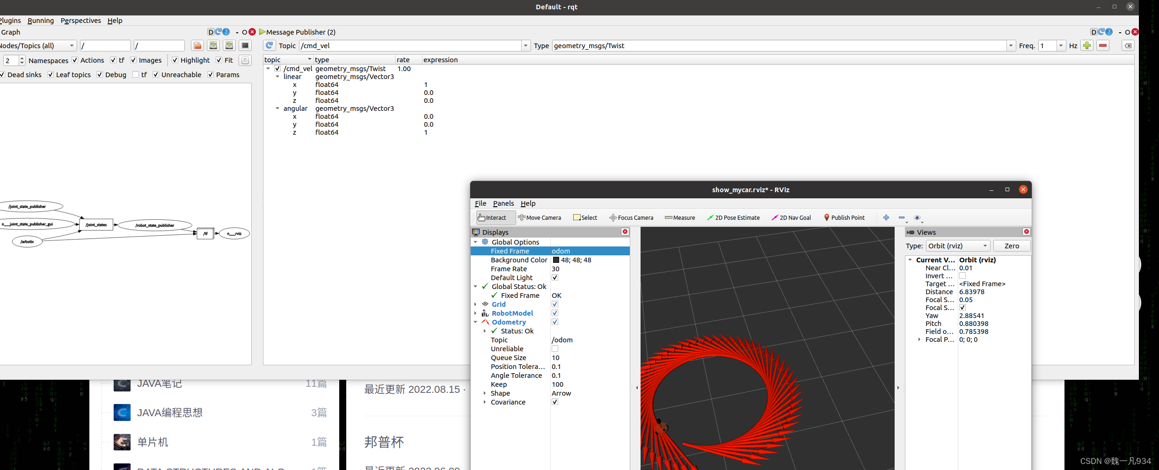Click the fit-in-view icon beside Fit checkbox
Image resolution: width=1159 pixels, height=470 pixels.
(x=245, y=60)
